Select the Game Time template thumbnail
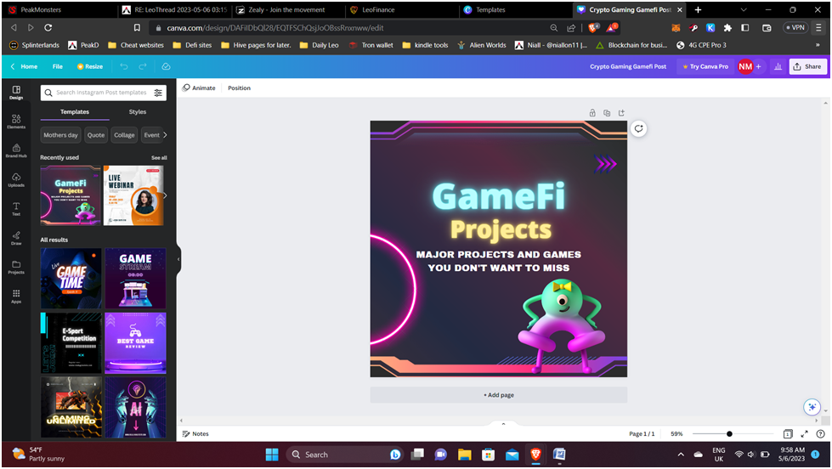This screenshot has width=832, height=469. tap(71, 279)
